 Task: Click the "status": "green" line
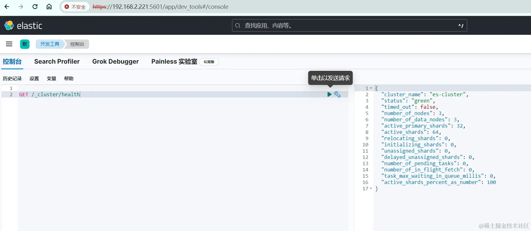pyautogui.click(x=408, y=101)
